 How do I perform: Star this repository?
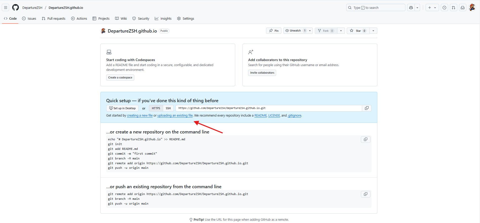358,31
